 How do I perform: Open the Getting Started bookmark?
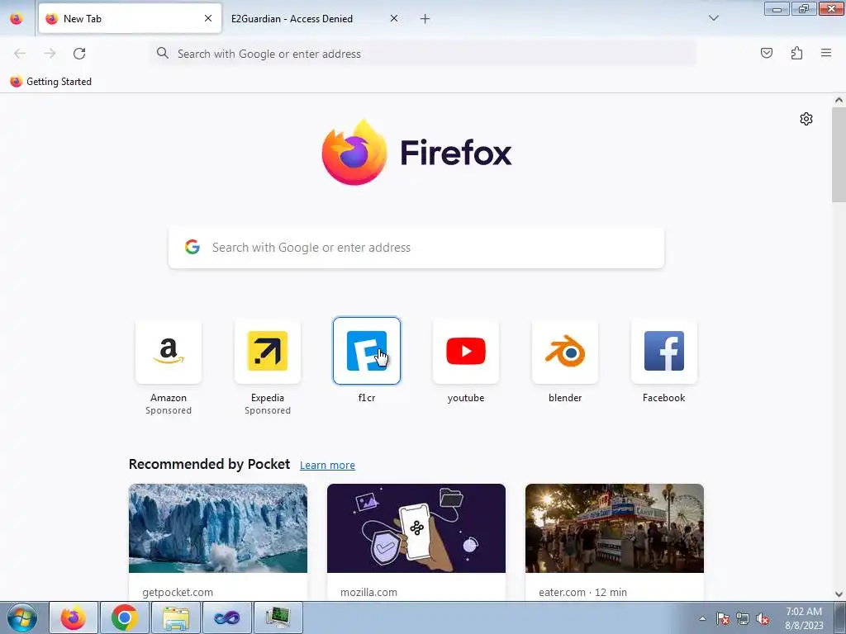(50, 82)
